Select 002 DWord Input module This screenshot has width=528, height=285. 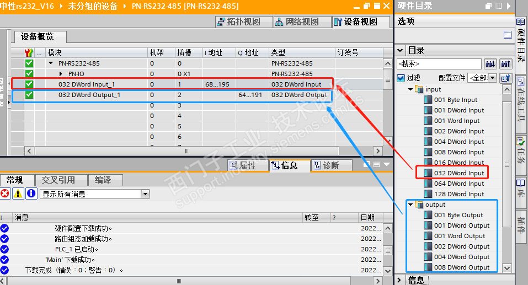tap(458, 131)
